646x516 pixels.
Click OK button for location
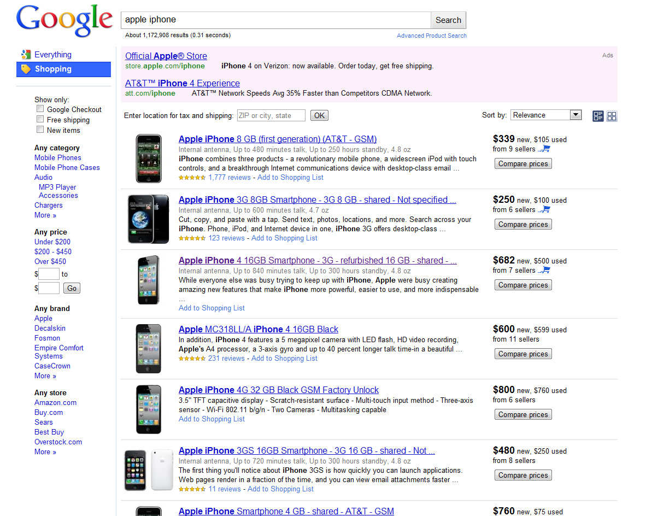tap(319, 115)
